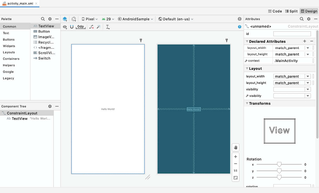319x193 pixels.
Task: Click the id input field
Action: pyautogui.click(x=292, y=34)
